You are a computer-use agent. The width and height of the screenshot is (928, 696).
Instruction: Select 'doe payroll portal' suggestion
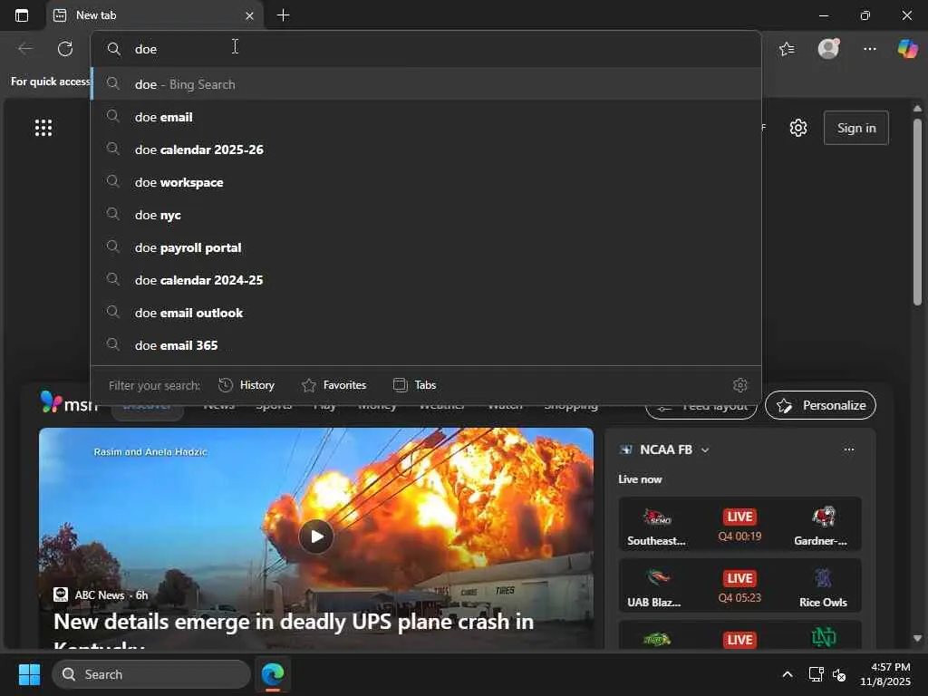click(x=426, y=247)
